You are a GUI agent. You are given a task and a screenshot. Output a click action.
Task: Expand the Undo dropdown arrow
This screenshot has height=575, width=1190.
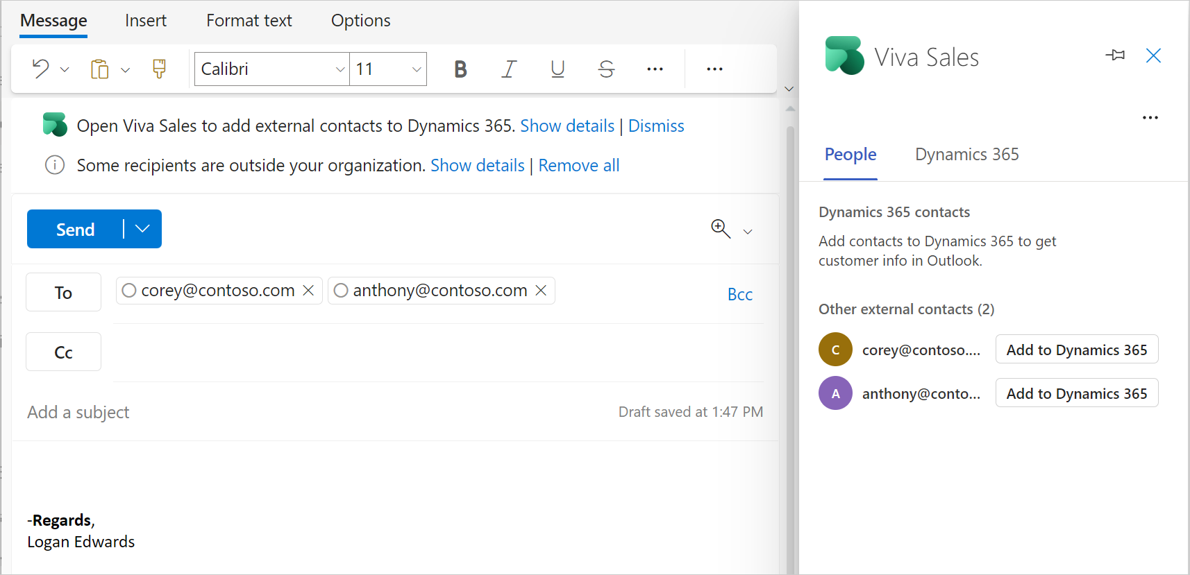[x=65, y=69]
